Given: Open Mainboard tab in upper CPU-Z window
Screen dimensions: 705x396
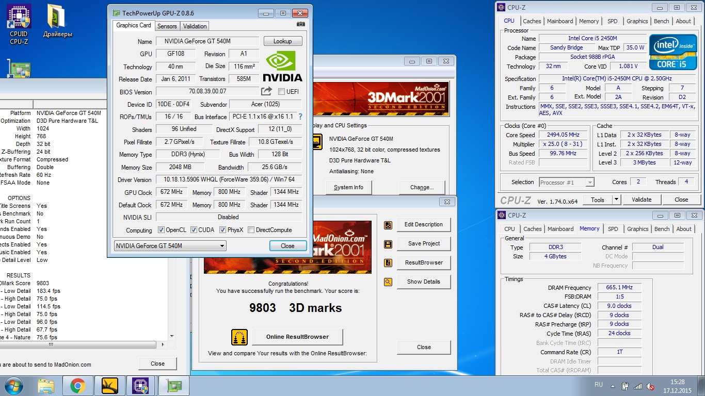Looking at the screenshot, I should (x=560, y=21).
